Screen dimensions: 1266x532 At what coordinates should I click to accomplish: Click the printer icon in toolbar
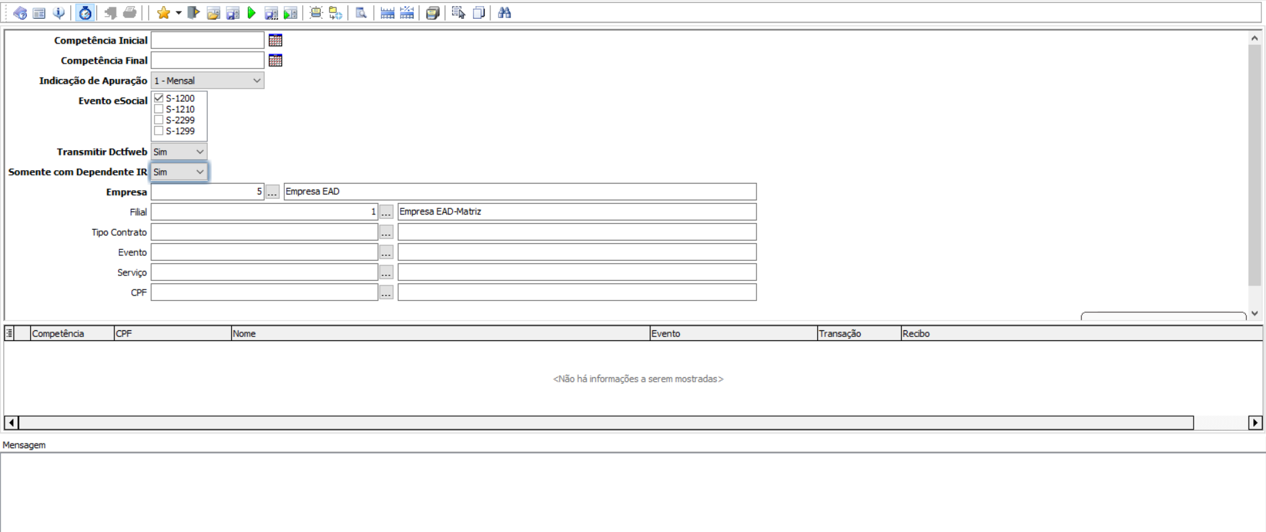130,13
